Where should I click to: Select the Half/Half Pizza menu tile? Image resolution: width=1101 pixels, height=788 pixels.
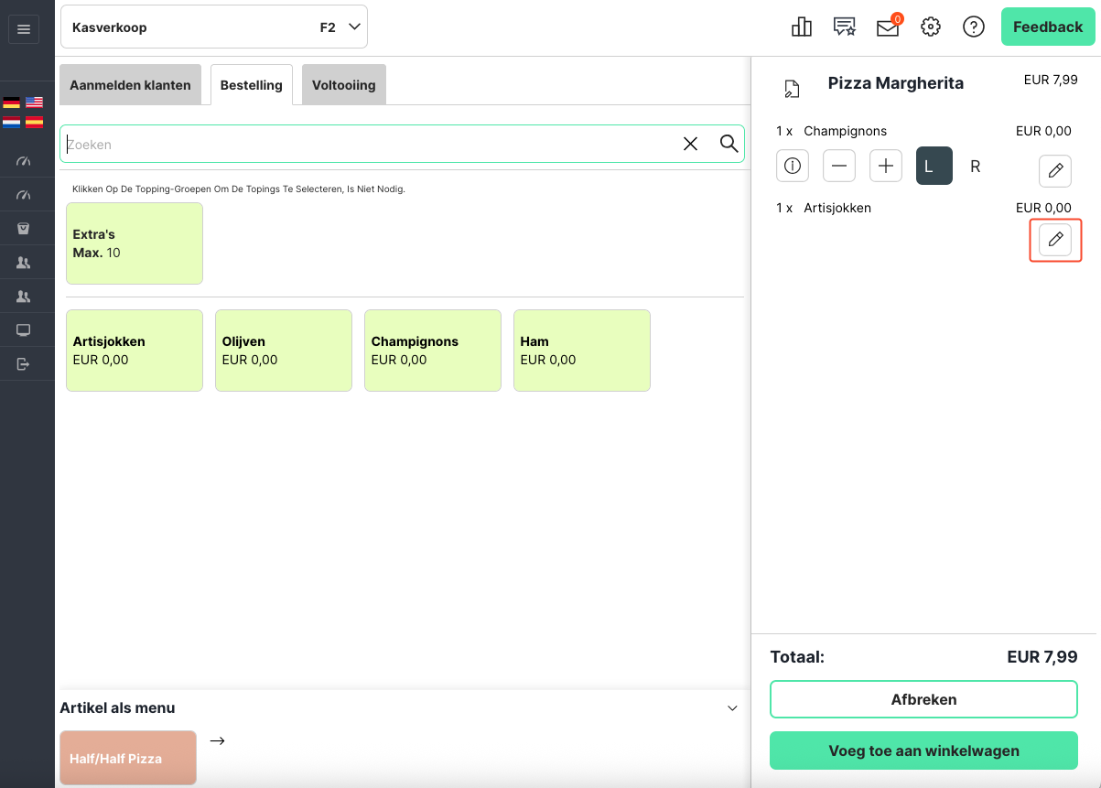point(128,758)
